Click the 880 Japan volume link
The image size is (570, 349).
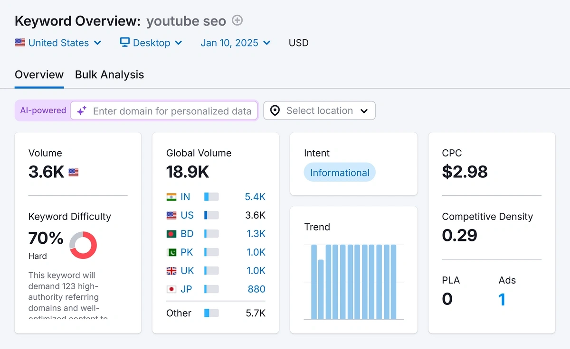(x=256, y=289)
